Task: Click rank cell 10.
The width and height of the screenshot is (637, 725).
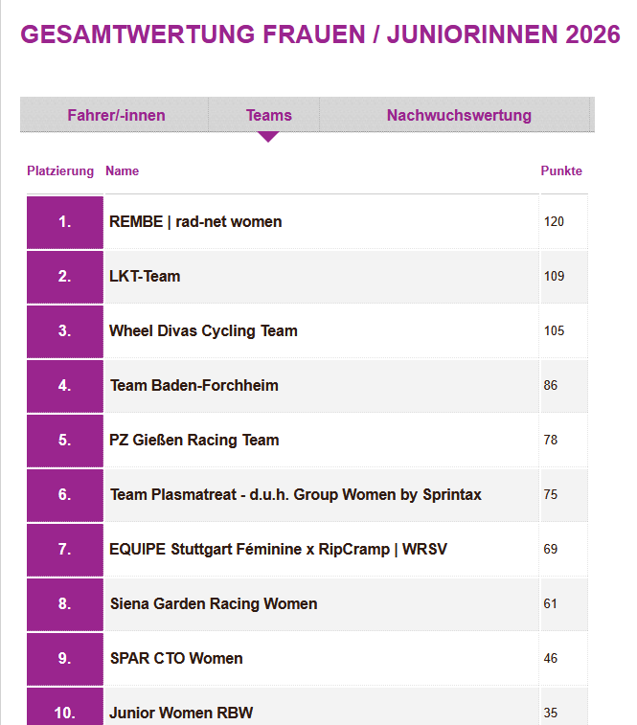Action: click(x=65, y=707)
